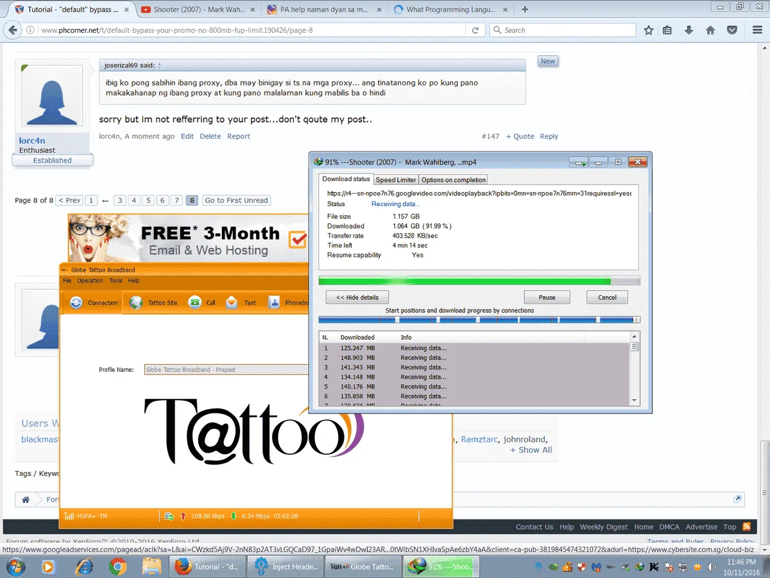Image resolution: width=770 pixels, height=578 pixels.
Task: Click the URL address bar
Action: click(x=253, y=30)
